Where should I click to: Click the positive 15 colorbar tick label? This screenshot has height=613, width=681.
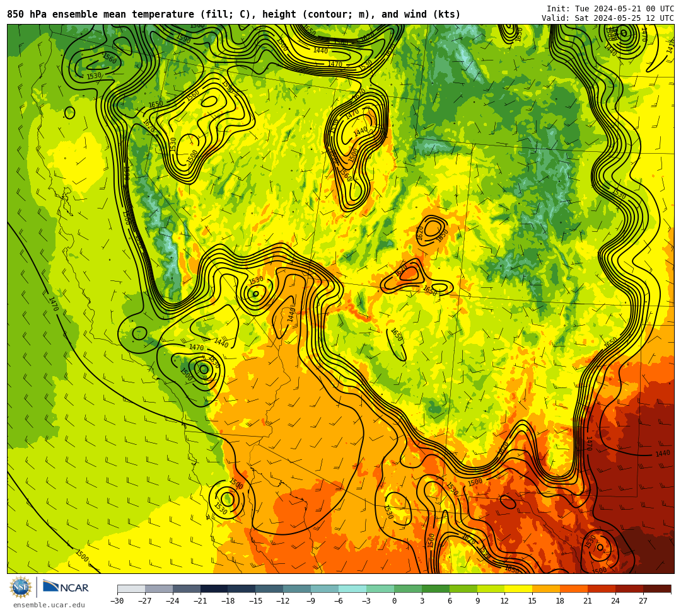click(x=533, y=601)
